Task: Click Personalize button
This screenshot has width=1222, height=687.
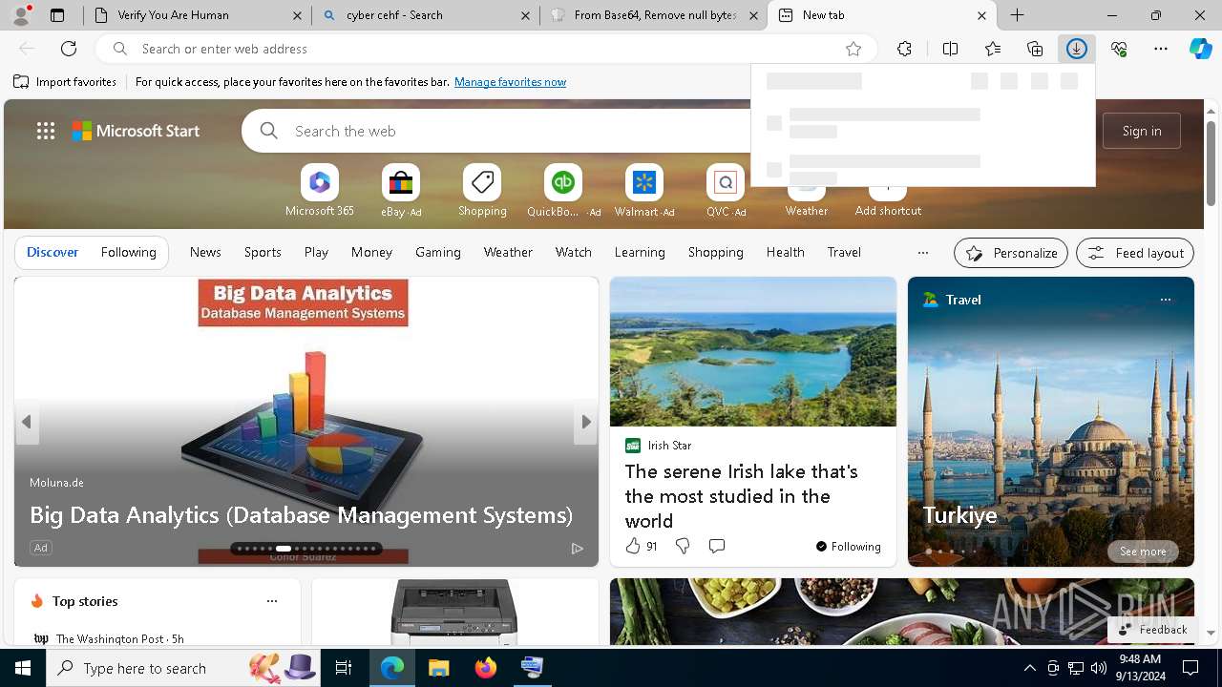Action: coord(1011,253)
